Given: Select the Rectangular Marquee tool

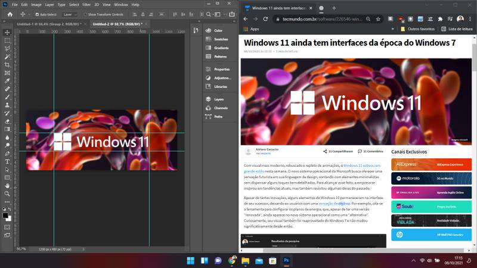Looking at the screenshot, I should click(7, 40).
